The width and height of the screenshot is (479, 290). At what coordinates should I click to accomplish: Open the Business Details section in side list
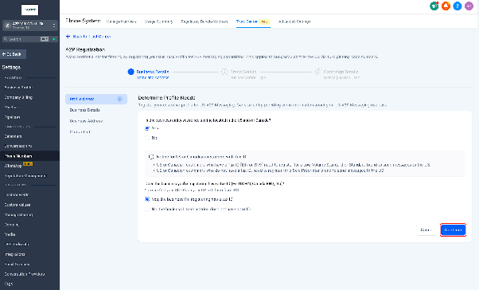(85, 110)
